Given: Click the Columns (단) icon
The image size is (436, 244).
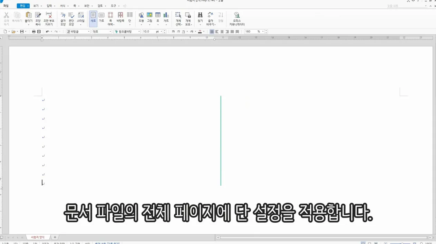Looking at the screenshot, I should point(130,15).
